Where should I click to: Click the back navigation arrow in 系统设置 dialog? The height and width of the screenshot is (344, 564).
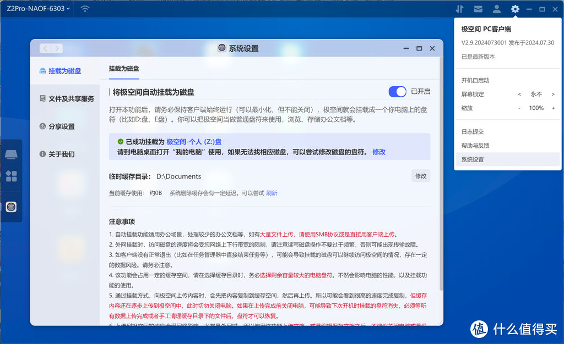[45, 48]
